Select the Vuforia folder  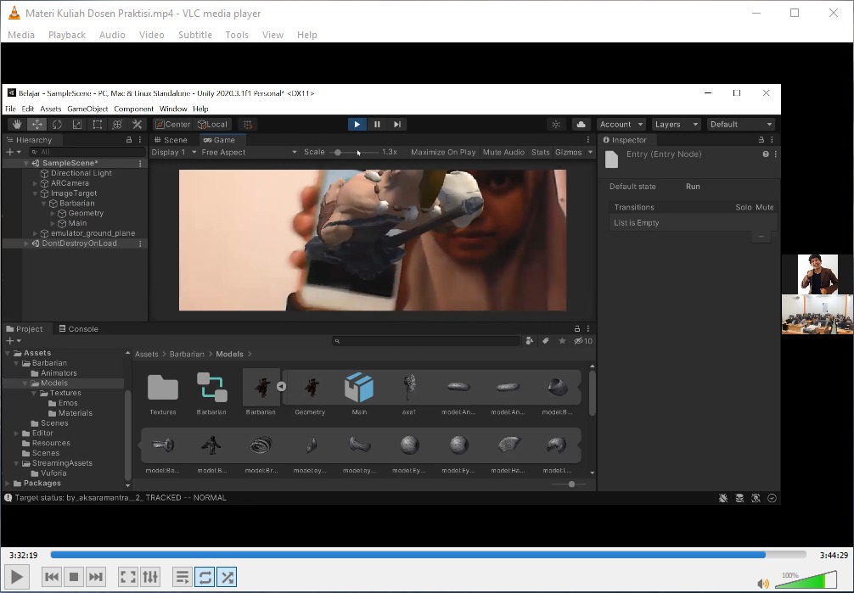tap(54, 473)
